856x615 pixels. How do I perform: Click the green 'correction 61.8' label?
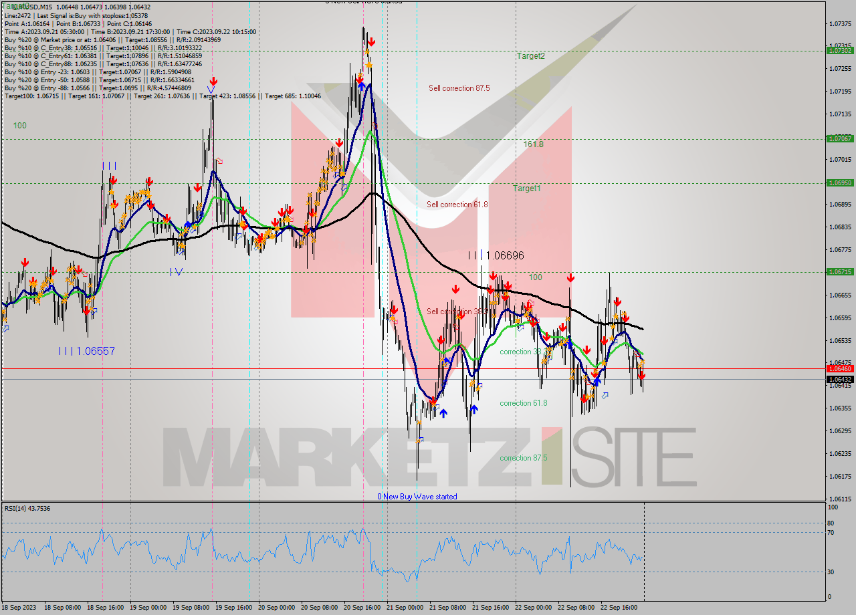[523, 403]
